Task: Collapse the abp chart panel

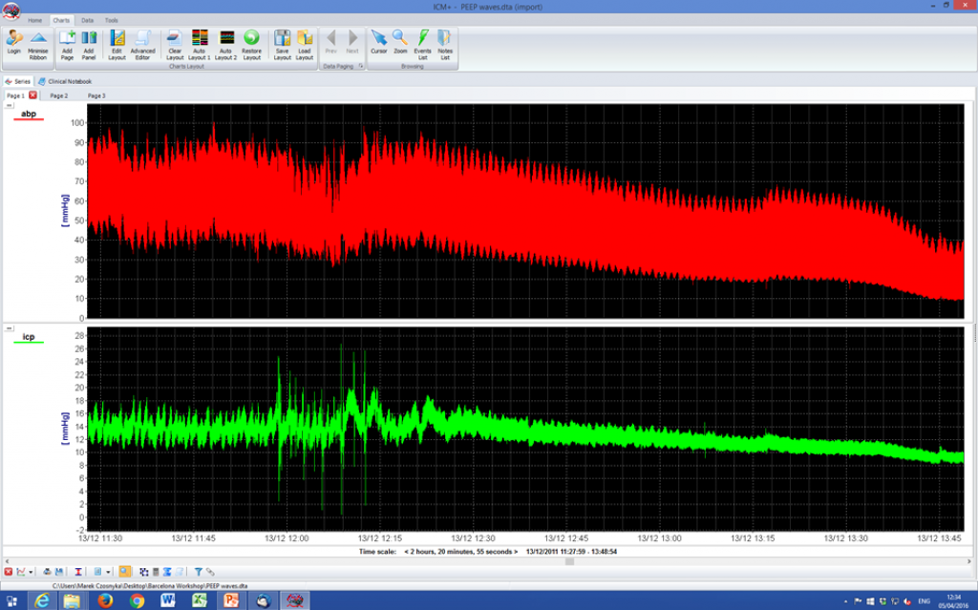Action: pos(10,106)
